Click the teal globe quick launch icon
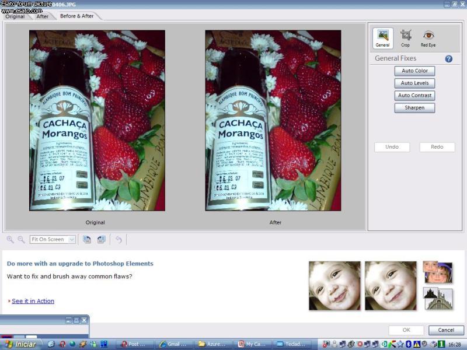Image resolution: width=467 pixels, height=350 pixels. pos(72,344)
